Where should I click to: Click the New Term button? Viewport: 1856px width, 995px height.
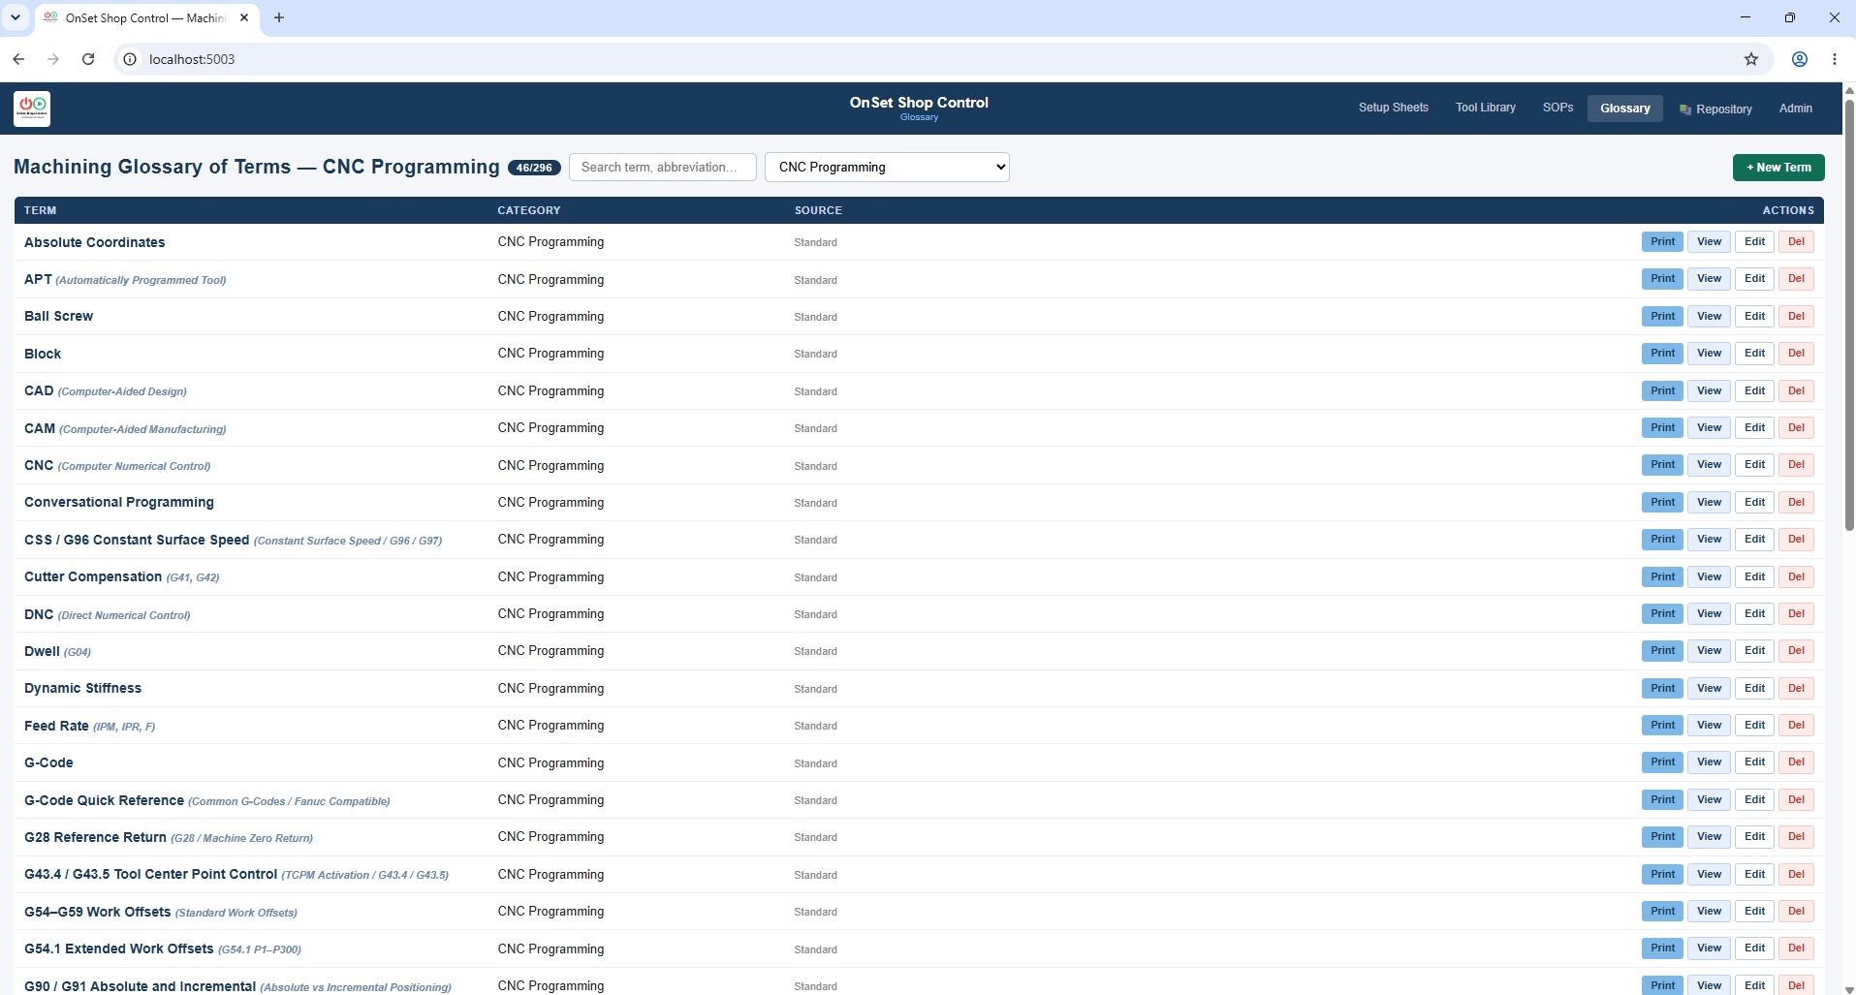point(1778,168)
